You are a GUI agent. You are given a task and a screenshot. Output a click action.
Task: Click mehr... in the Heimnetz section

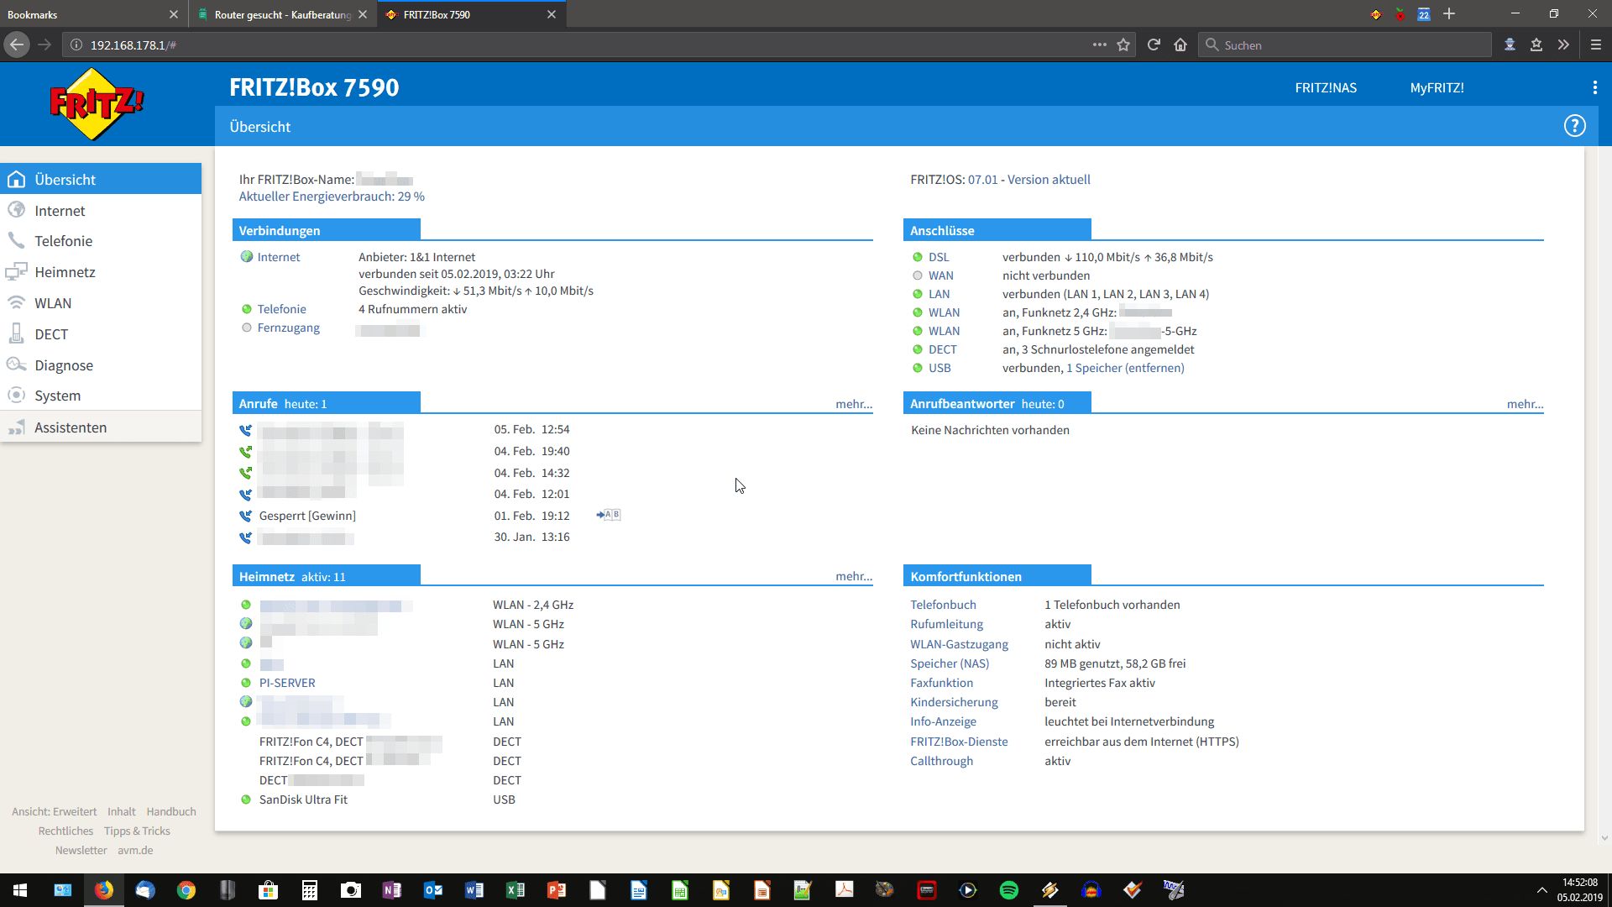tap(854, 576)
